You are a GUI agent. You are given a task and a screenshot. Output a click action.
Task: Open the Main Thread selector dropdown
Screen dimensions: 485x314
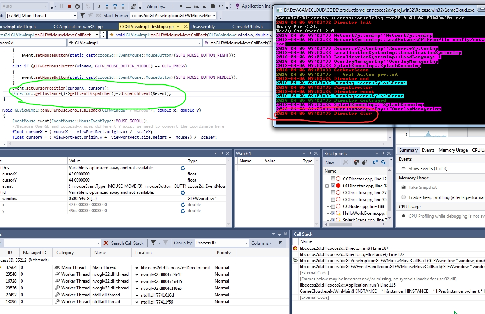[75, 16]
